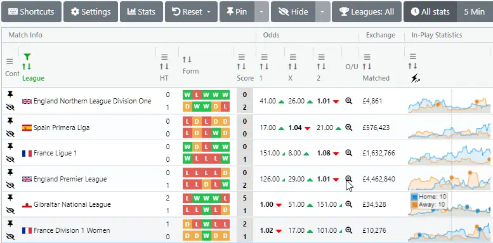Pin the Gibraltar National League match
493x243 pixels.
click(x=10, y=197)
